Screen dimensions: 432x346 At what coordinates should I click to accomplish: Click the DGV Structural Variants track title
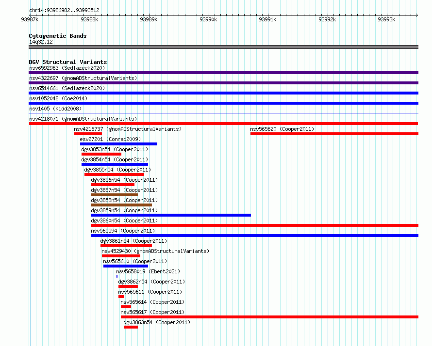pyautogui.click(x=68, y=62)
